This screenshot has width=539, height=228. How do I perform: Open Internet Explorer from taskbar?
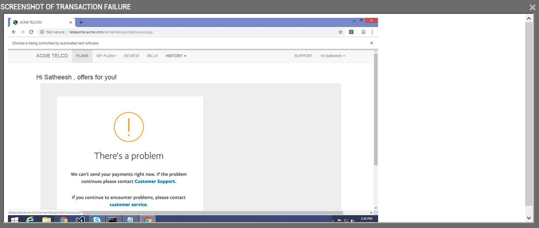coord(30,220)
